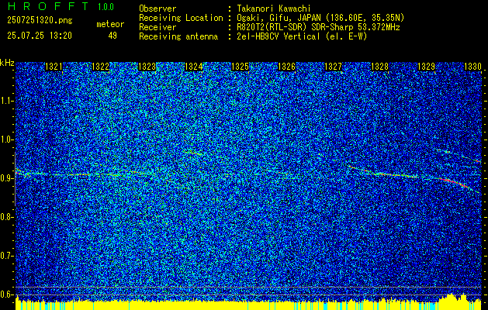Click the 0.7 kHz axis label

tap(6, 256)
